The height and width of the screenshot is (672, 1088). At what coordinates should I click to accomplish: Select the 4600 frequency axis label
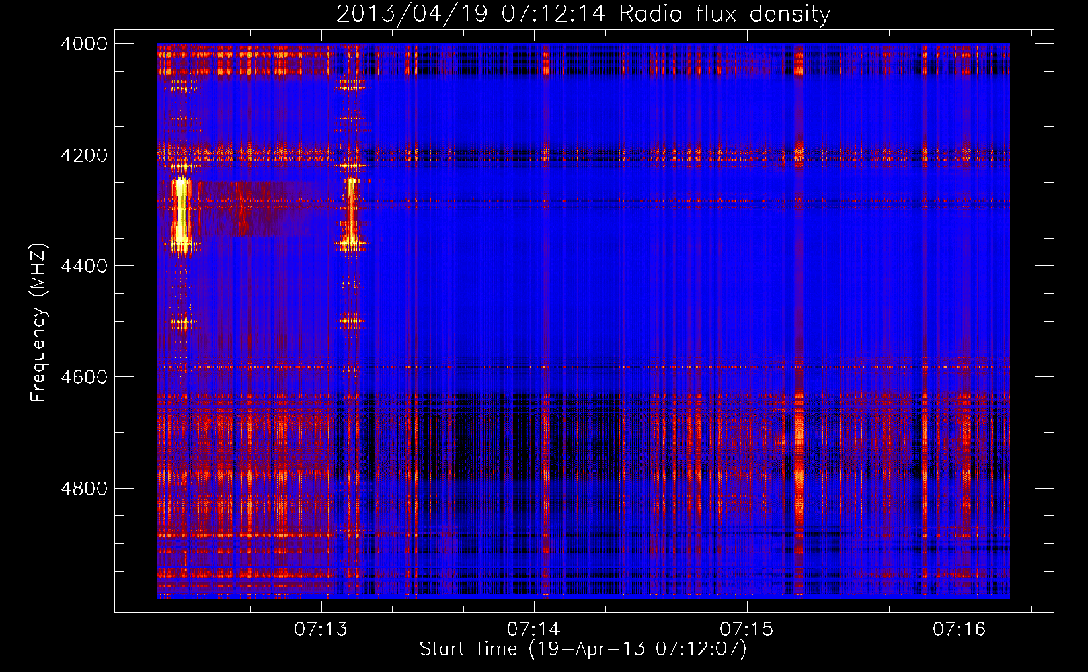point(84,377)
